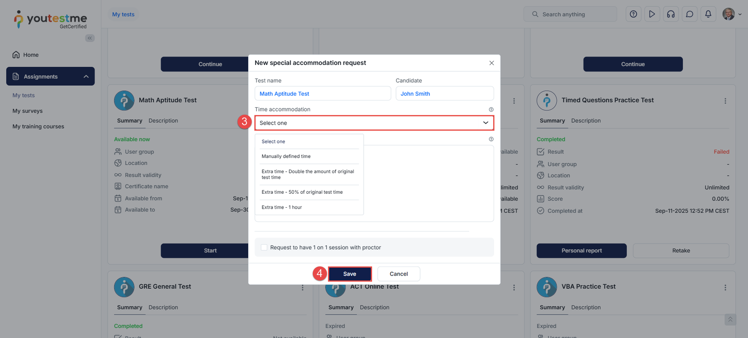This screenshot has width=748, height=338.
Task: Save the accommodation request
Action: pos(350,274)
